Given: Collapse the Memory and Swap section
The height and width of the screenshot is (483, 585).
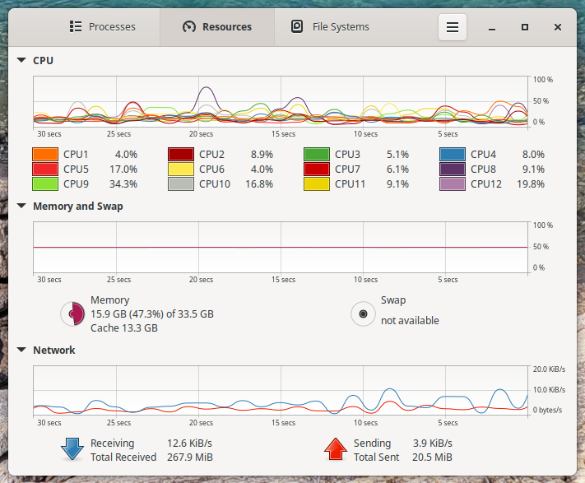Looking at the screenshot, I should click(21, 207).
